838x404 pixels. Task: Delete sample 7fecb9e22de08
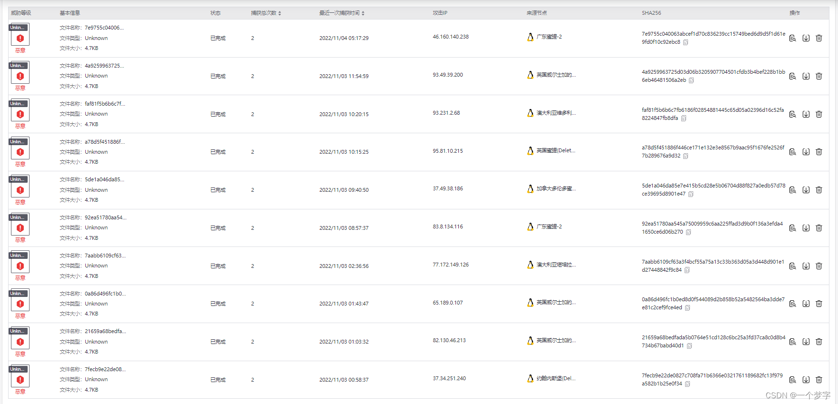[x=819, y=380]
